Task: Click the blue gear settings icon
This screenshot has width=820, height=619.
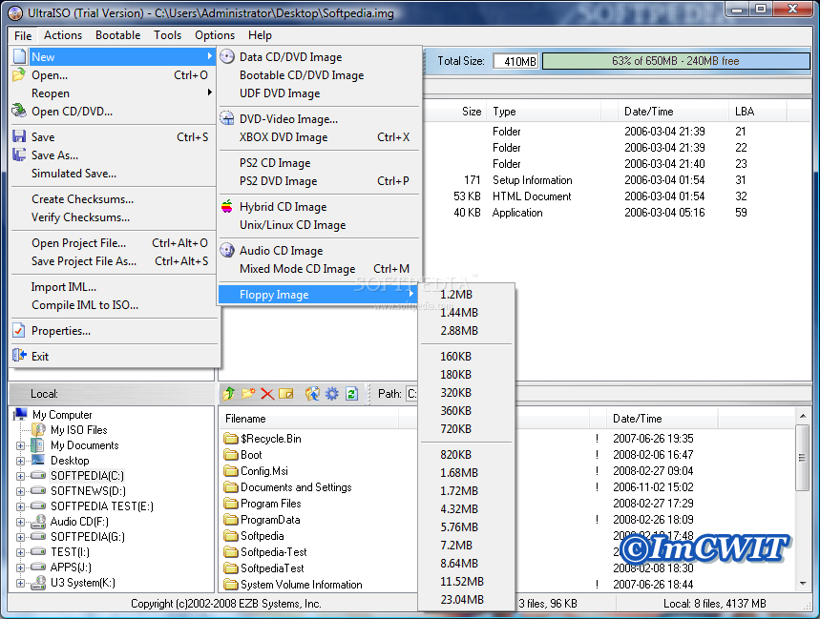Action: [332, 393]
